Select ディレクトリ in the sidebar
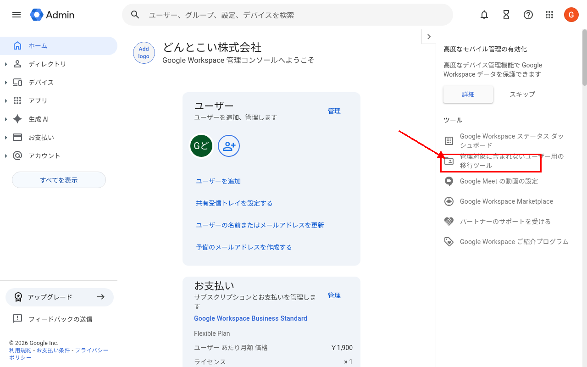The image size is (587, 367). pos(59,64)
